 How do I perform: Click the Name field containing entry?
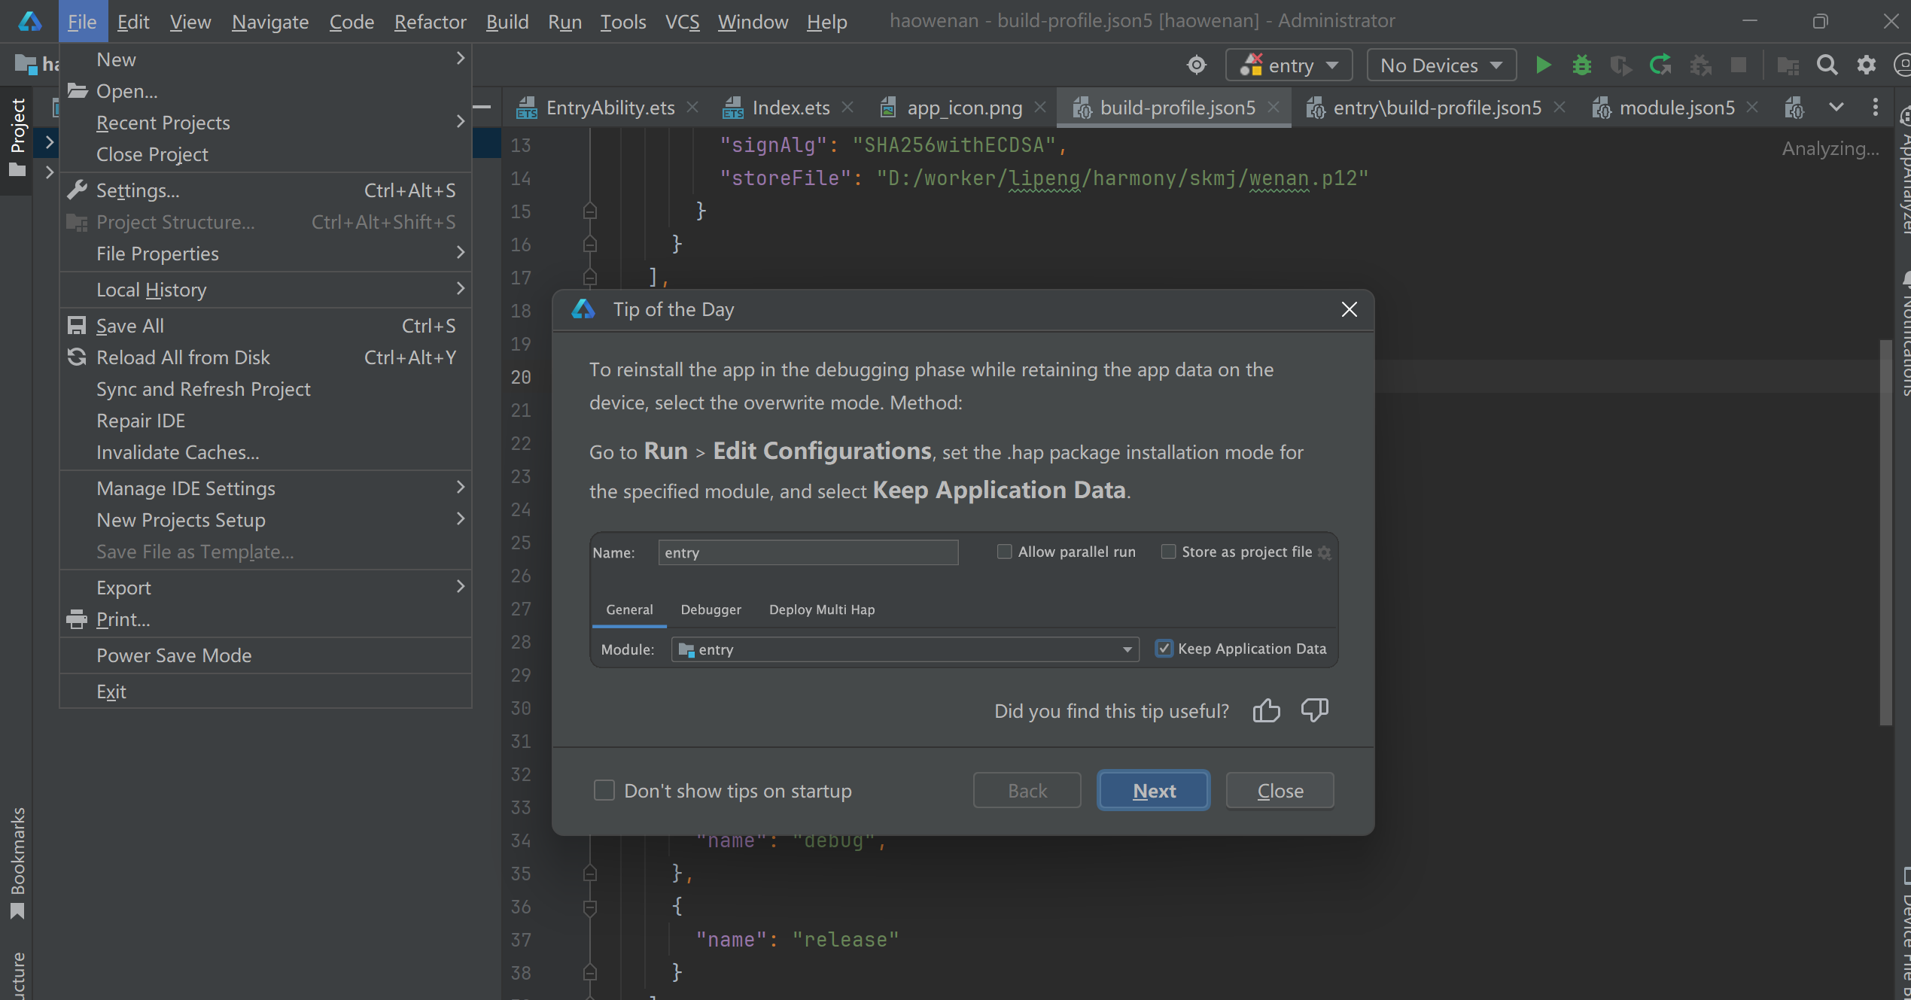(808, 552)
